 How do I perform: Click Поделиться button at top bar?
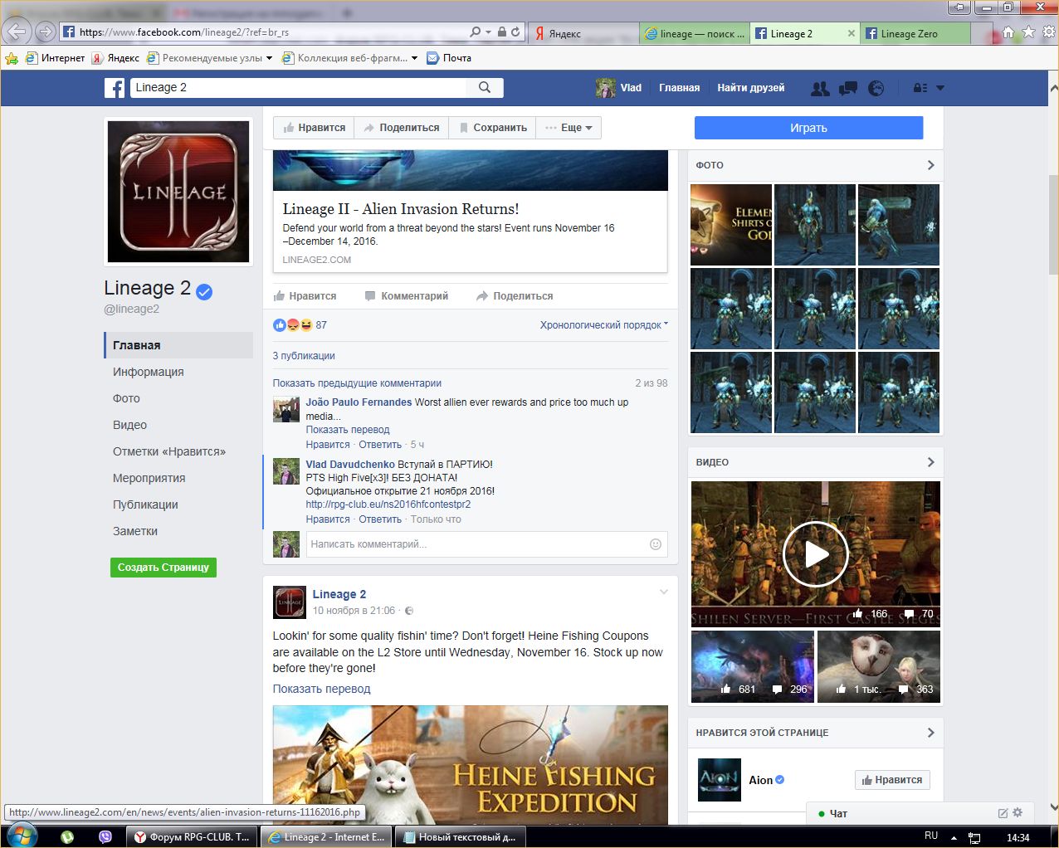[402, 128]
